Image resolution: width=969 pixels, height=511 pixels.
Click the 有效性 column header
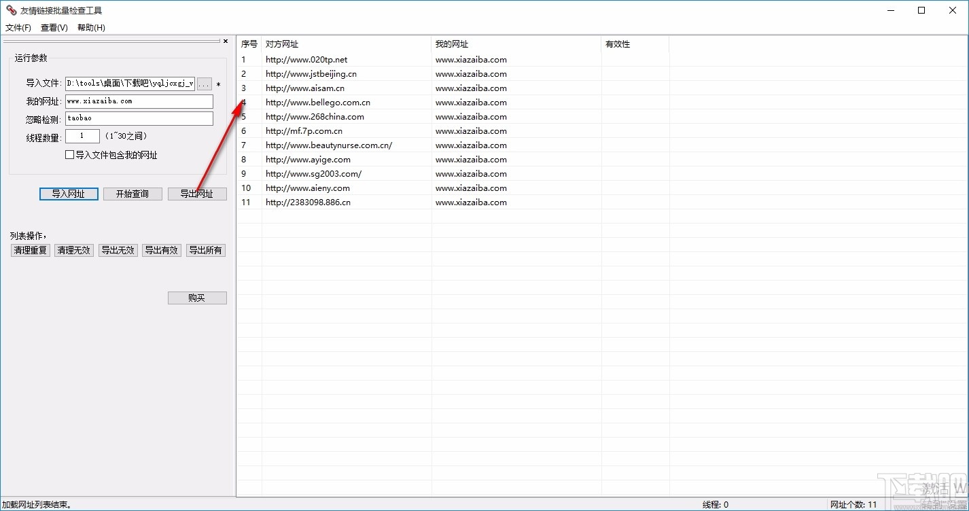click(635, 44)
